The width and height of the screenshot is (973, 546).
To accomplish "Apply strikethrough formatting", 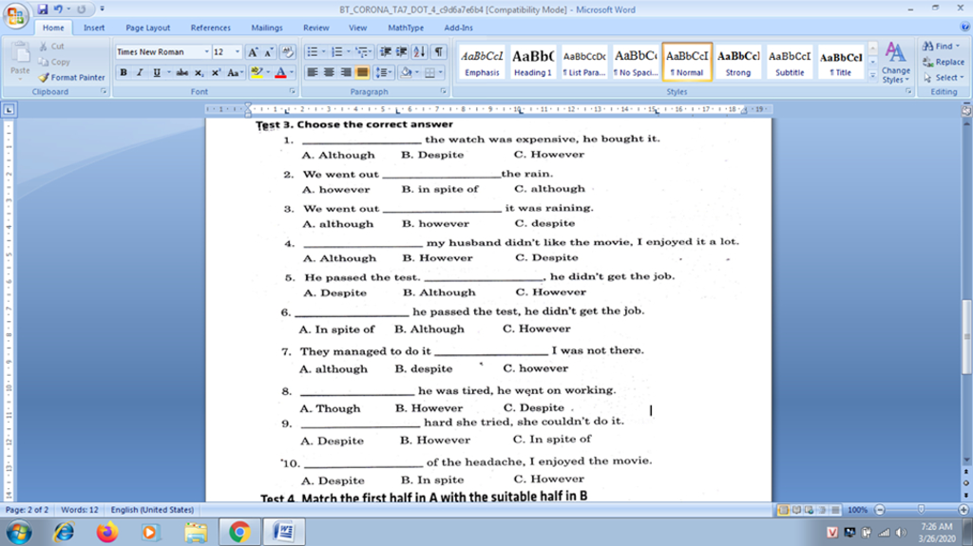I will click(x=181, y=72).
